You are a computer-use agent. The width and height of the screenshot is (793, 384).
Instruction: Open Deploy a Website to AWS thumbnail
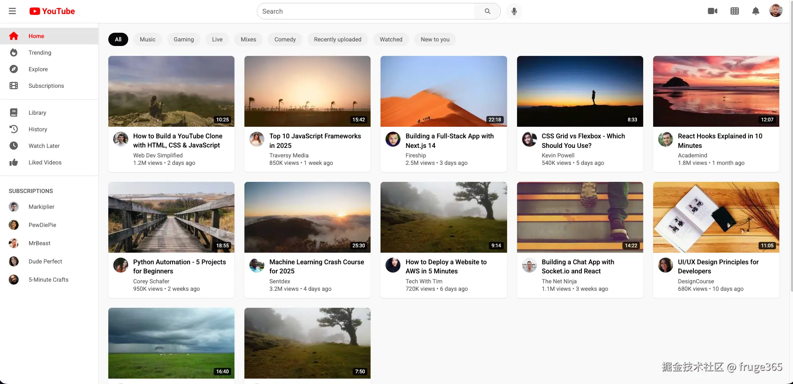point(444,217)
